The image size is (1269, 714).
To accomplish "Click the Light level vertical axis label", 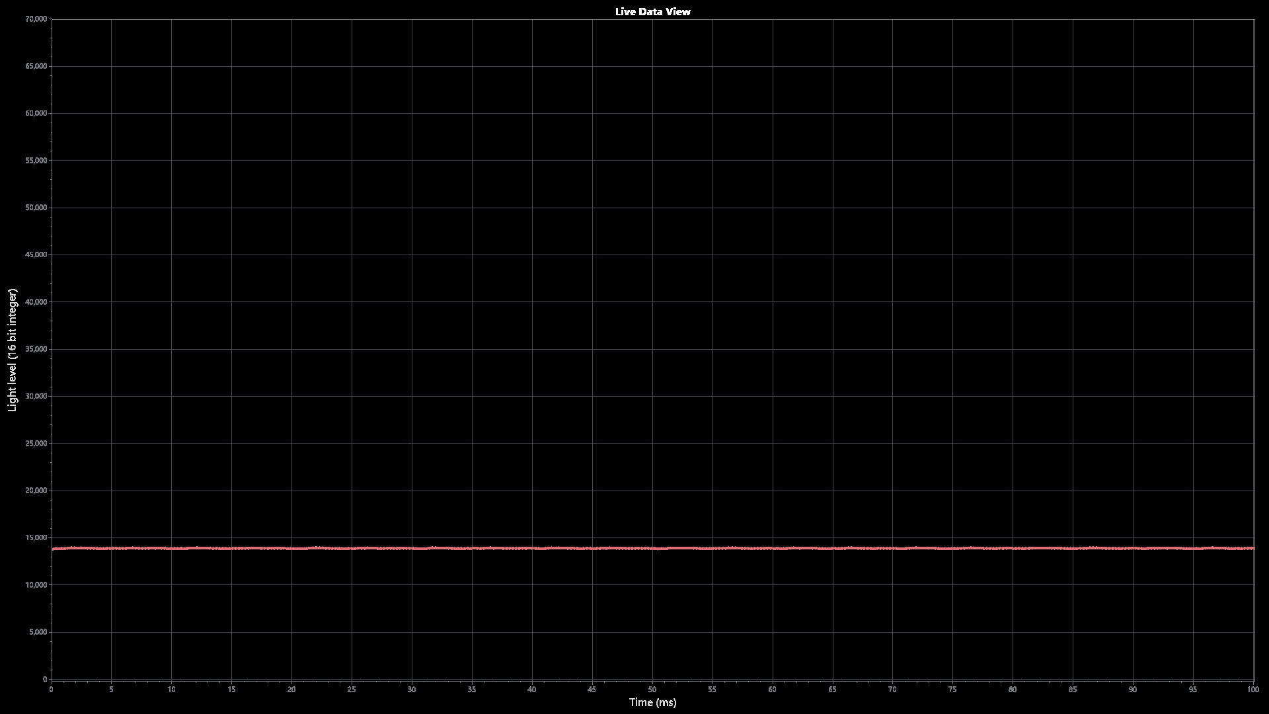I will pyautogui.click(x=13, y=350).
